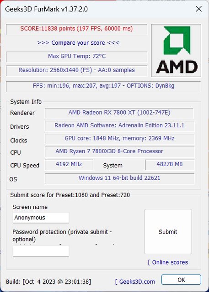Click the System 48278 MB field

[x=170, y=165]
